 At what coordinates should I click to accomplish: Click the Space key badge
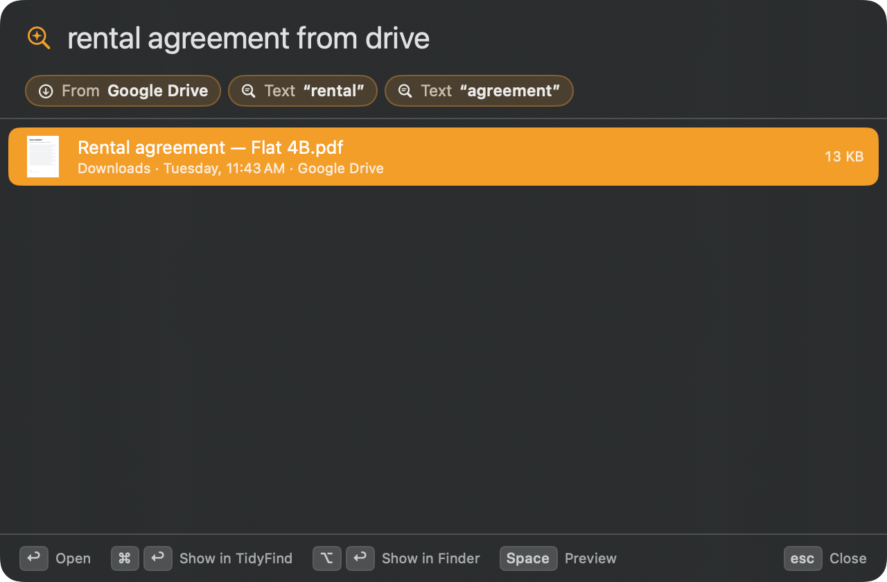point(529,558)
